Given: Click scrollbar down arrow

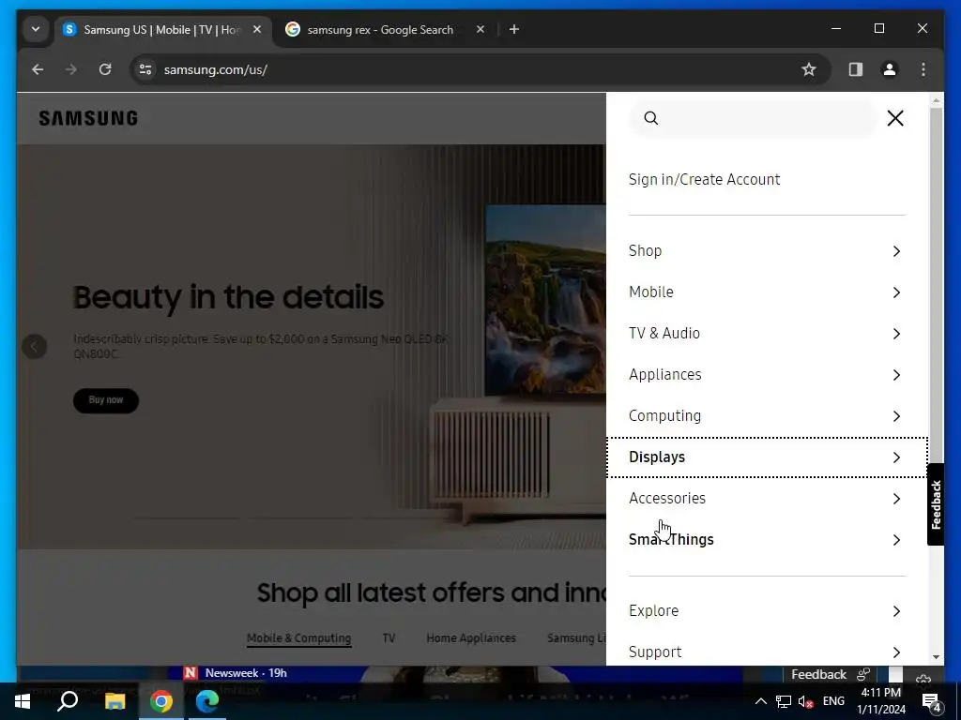Looking at the screenshot, I should click(936, 657).
